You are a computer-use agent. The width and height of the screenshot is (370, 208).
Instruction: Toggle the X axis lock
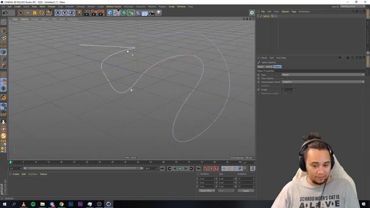pyautogui.click(x=58, y=13)
